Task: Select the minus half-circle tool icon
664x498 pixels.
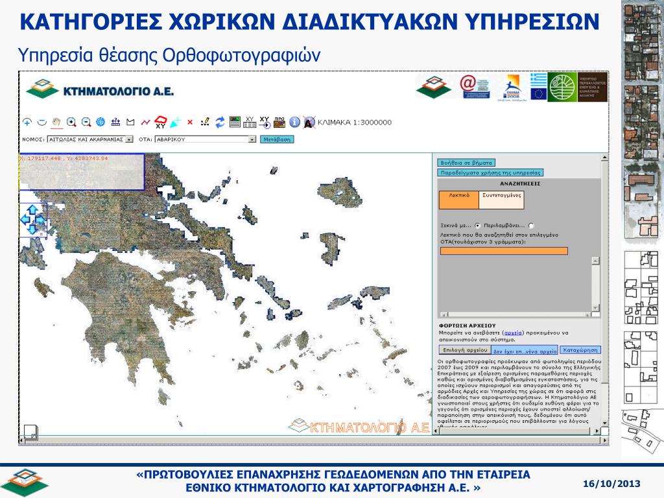Action: [x=41, y=123]
